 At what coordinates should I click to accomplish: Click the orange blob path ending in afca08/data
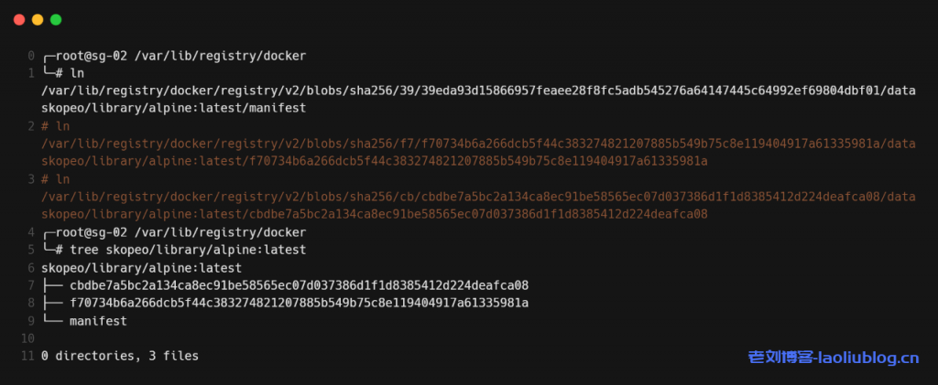pyautogui.click(x=478, y=197)
